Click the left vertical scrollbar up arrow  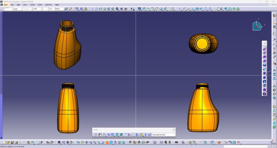coord(1,13)
